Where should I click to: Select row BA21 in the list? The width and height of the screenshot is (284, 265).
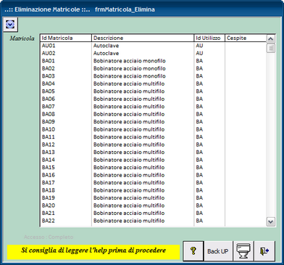153,213
